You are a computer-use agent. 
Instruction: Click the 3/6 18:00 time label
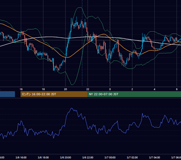[43, 157]
